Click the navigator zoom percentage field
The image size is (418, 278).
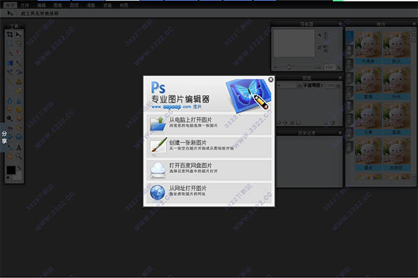(330, 67)
